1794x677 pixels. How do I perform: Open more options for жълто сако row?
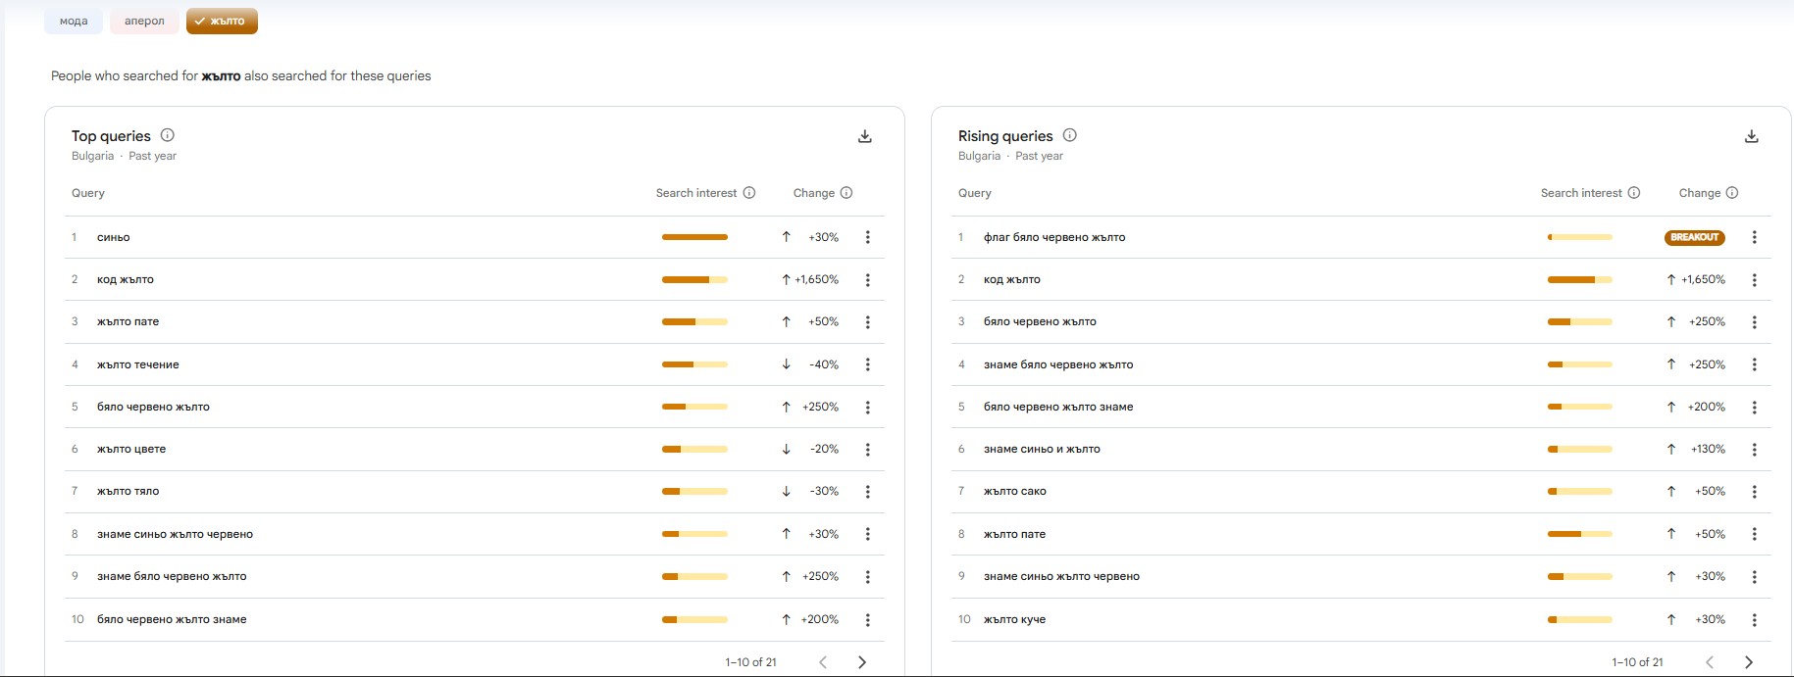pos(1754,492)
